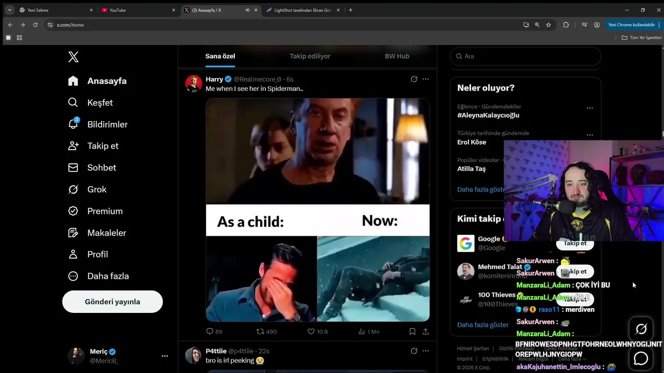
Task: Click the Premium sidebar icon
Action: tap(73, 211)
